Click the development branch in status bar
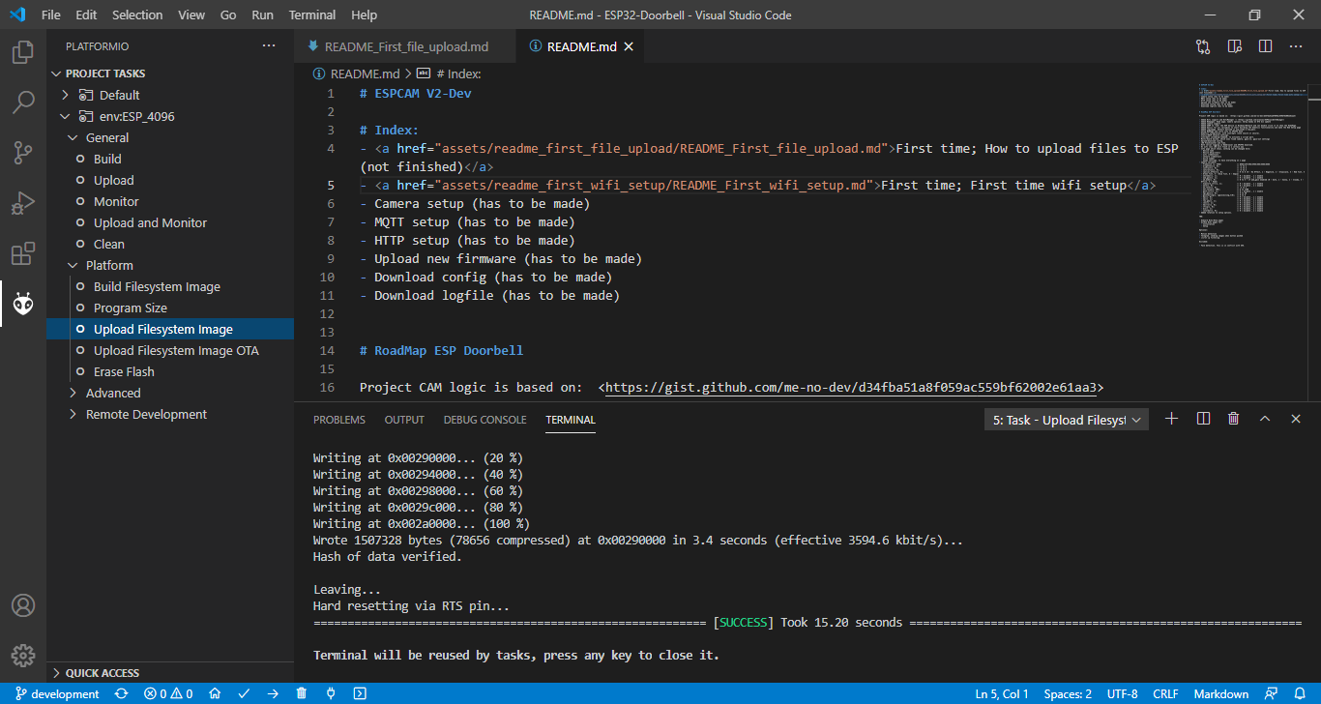Viewport: 1321px width, 704px height. 57,693
